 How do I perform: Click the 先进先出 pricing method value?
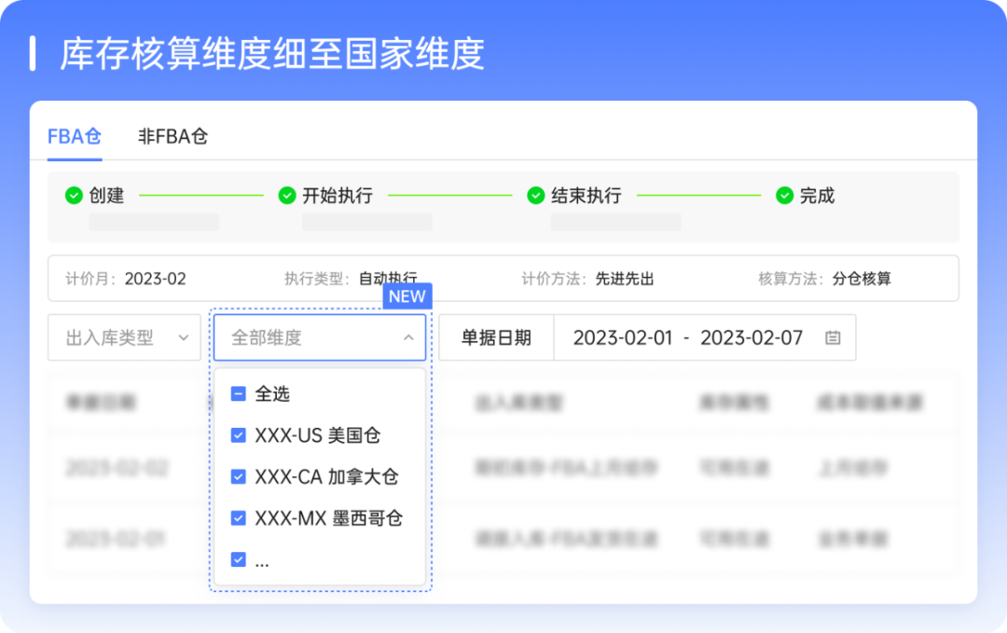click(x=623, y=277)
